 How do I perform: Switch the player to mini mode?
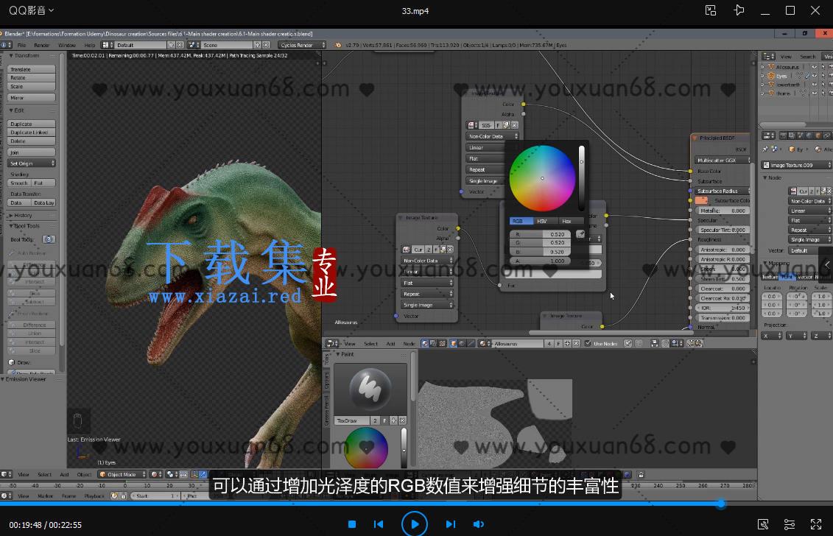[x=711, y=10]
